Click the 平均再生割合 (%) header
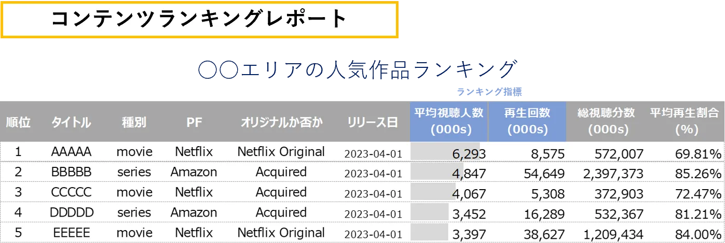The height and width of the screenshot is (243, 725). click(686, 121)
